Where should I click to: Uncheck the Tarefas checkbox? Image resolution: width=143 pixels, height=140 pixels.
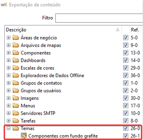(126, 121)
